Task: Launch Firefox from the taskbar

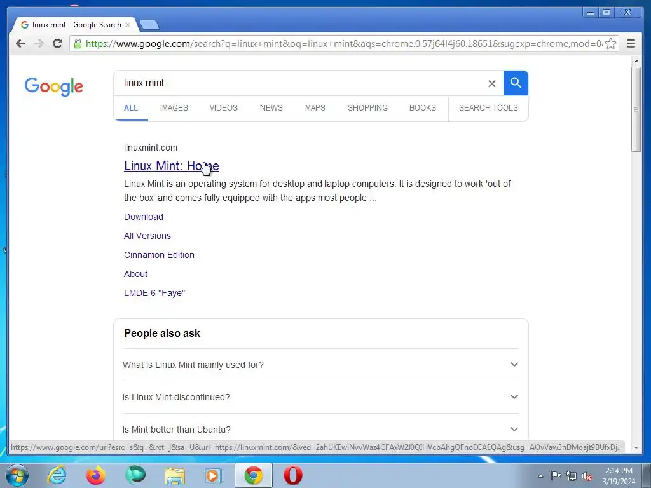Action: (96, 475)
